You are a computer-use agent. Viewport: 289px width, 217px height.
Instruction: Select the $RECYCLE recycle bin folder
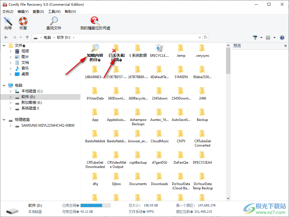click(x=159, y=51)
